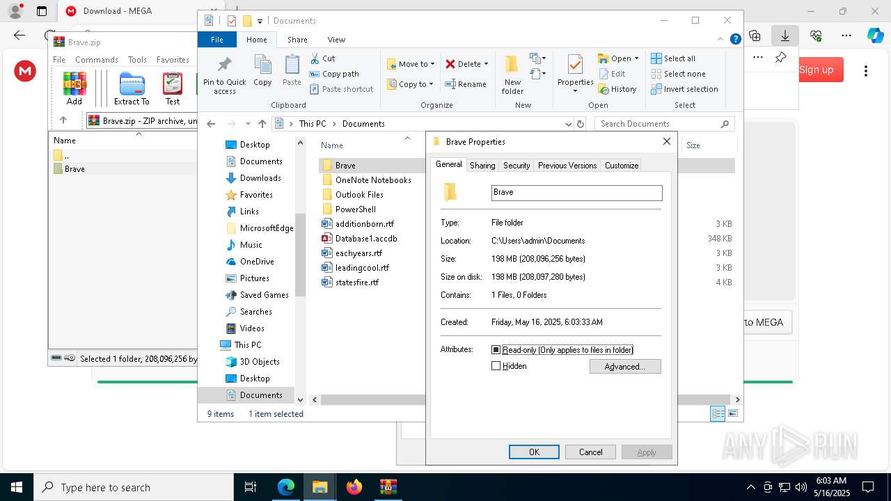Click Cancel in Brave Properties
Image resolution: width=891 pixels, height=501 pixels.
(590, 452)
